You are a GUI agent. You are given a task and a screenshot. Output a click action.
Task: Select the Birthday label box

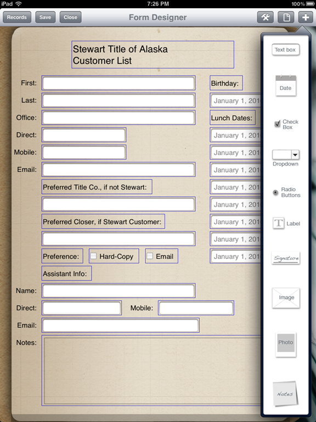226,83
